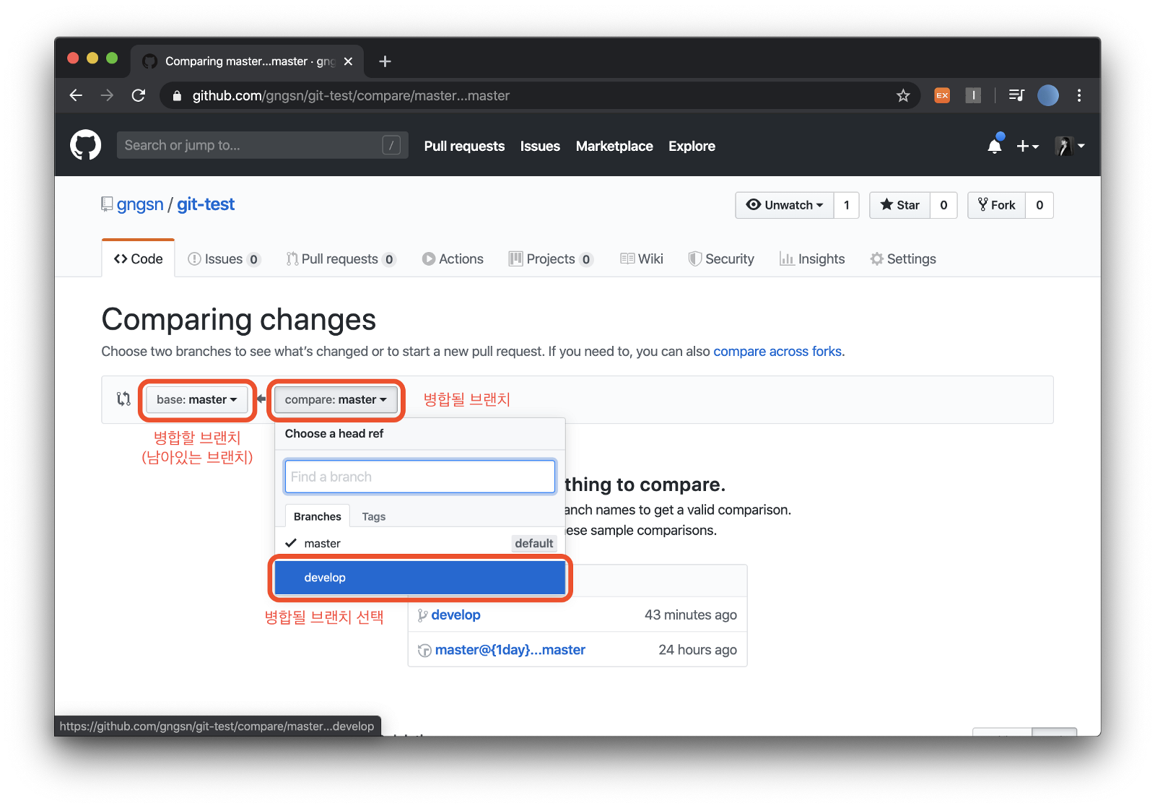Image resolution: width=1155 pixels, height=808 pixels.
Task: Open a new browser tab
Action: pyautogui.click(x=385, y=61)
